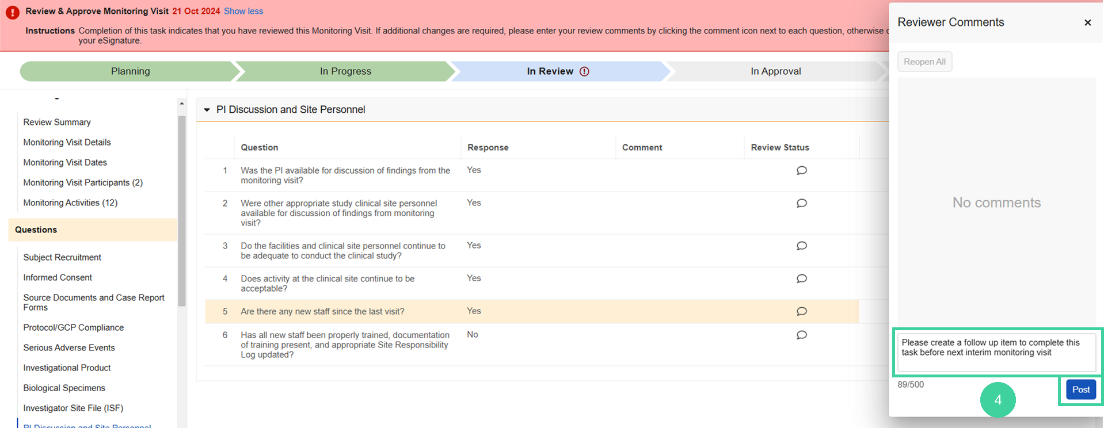
Task: Open Monitoring Visit Details
Action: tap(67, 142)
